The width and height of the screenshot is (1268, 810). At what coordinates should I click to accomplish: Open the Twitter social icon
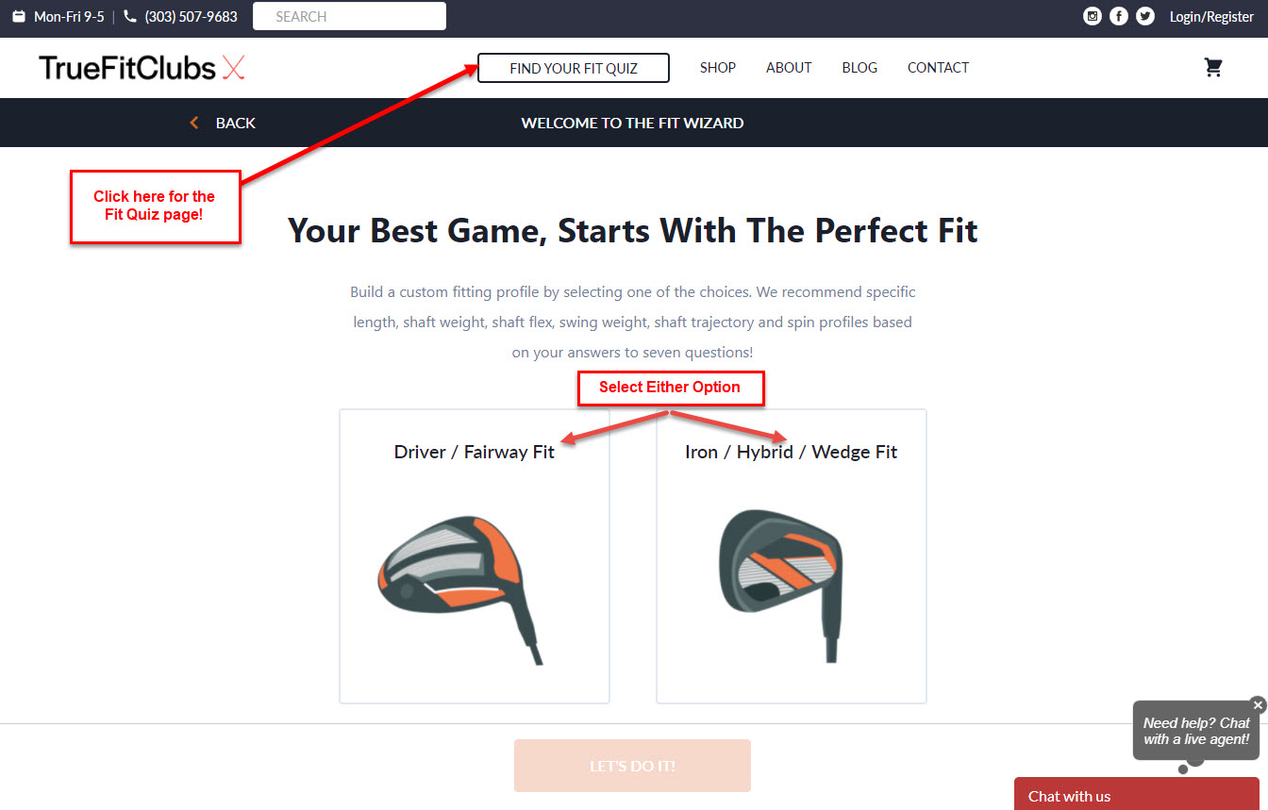1145,16
